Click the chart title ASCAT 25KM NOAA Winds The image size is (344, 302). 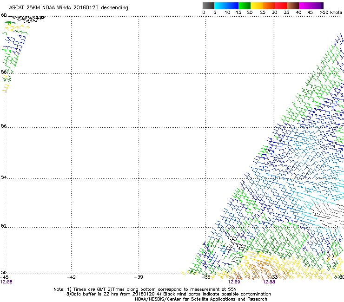click(68, 7)
